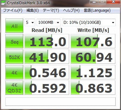This screenshot has width=121, height=110.
Task: Close the CrystalDiskMark window
Action: click(x=113, y=2)
